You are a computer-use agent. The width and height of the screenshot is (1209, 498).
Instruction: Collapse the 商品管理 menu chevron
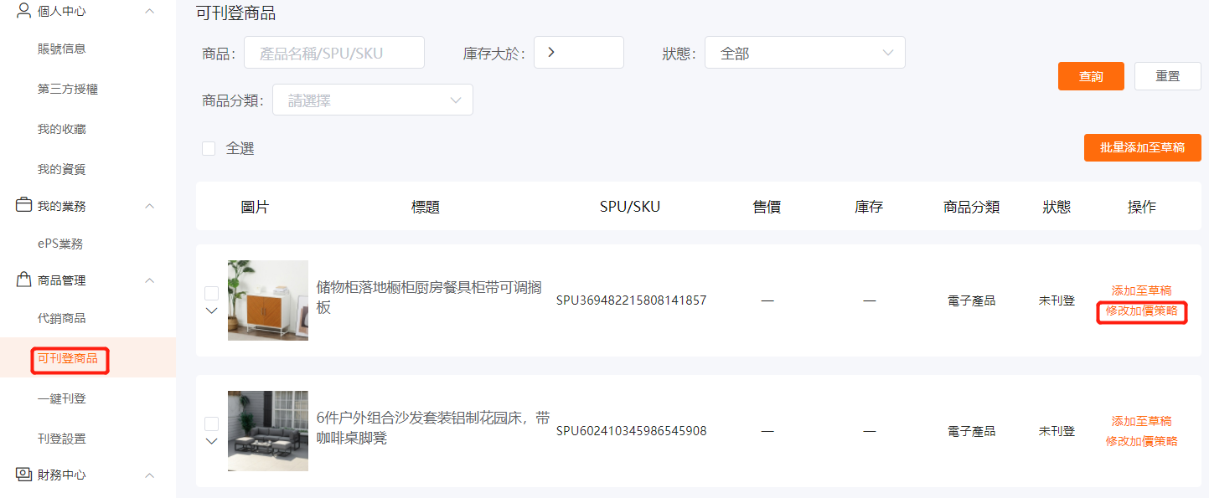pos(150,280)
